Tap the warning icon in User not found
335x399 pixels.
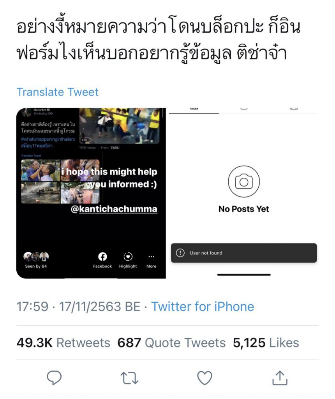[x=180, y=252]
